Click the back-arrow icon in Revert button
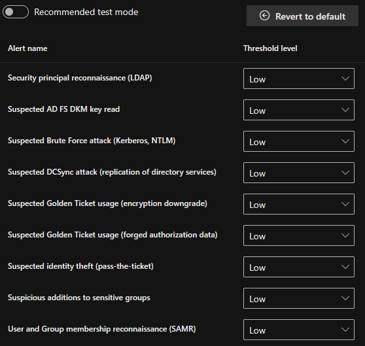The image size is (365, 346). pyautogui.click(x=264, y=16)
